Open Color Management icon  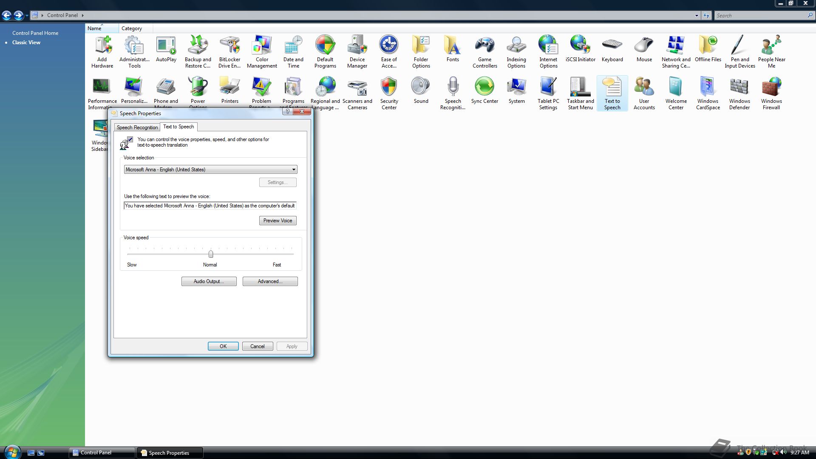point(262,51)
